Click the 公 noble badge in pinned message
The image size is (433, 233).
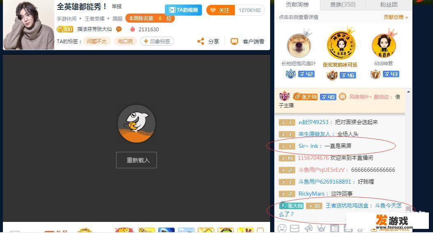(x=285, y=96)
